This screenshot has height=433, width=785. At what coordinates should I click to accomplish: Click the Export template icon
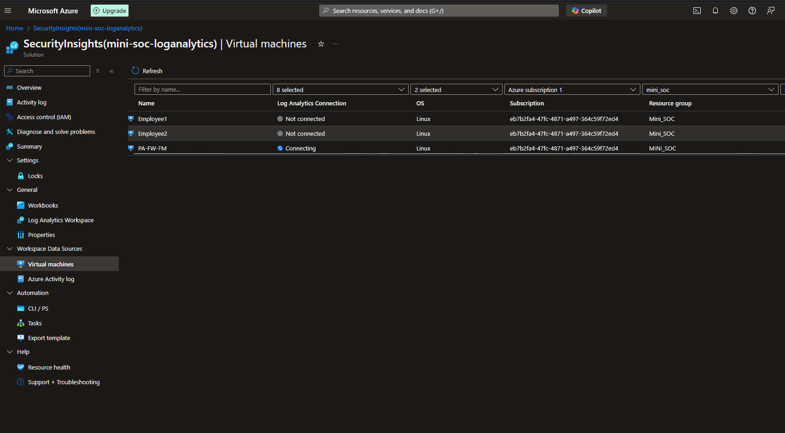[x=20, y=338]
